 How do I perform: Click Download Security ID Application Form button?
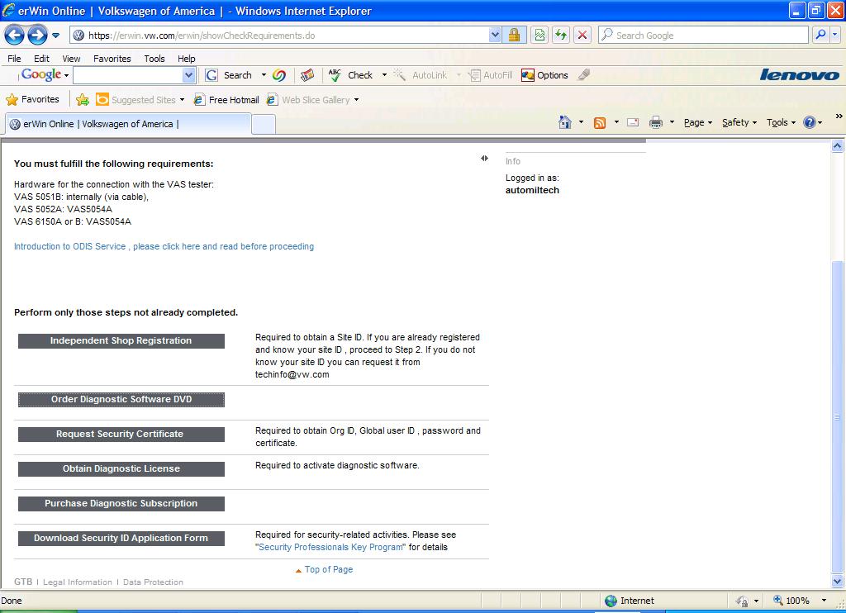click(121, 539)
